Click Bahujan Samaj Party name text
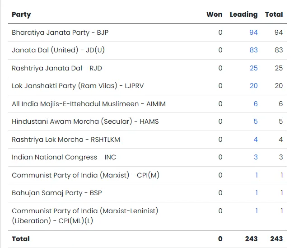The height and width of the screenshot is (248, 294). pos(56,193)
